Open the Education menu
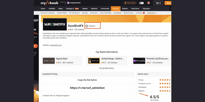The image size is (205, 102). 146,9
